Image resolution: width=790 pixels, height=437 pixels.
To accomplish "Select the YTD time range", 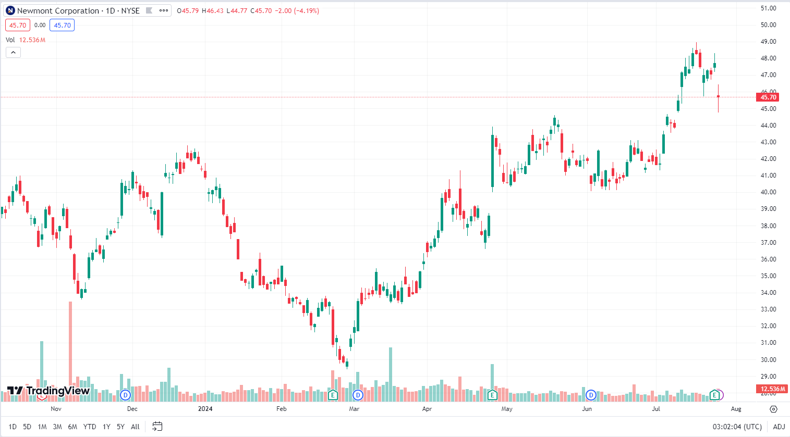I will 90,427.
